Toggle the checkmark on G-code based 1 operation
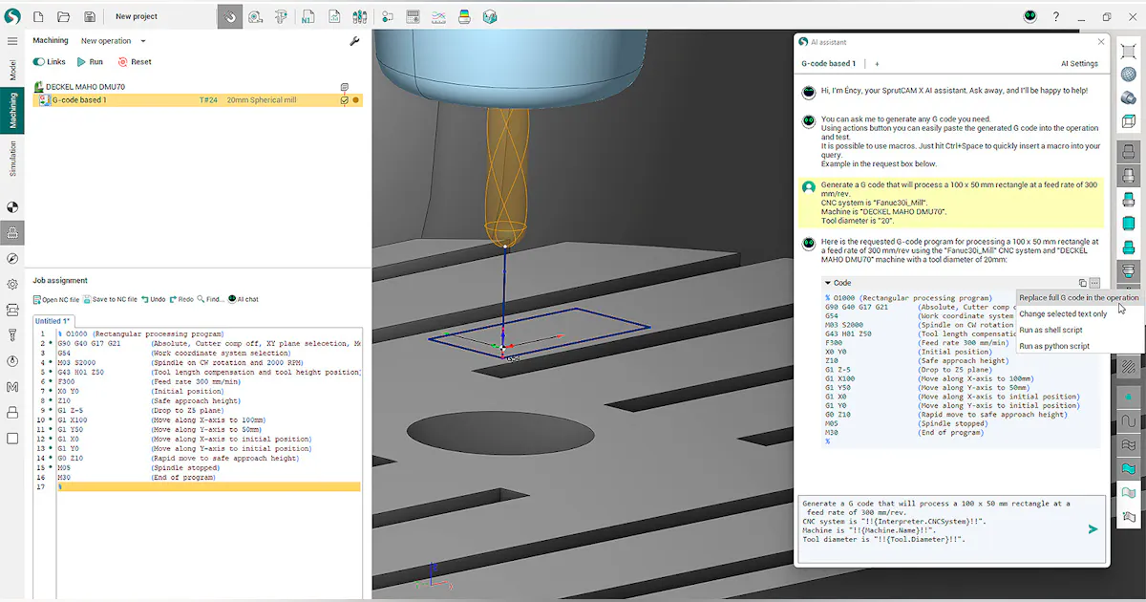 click(344, 99)
